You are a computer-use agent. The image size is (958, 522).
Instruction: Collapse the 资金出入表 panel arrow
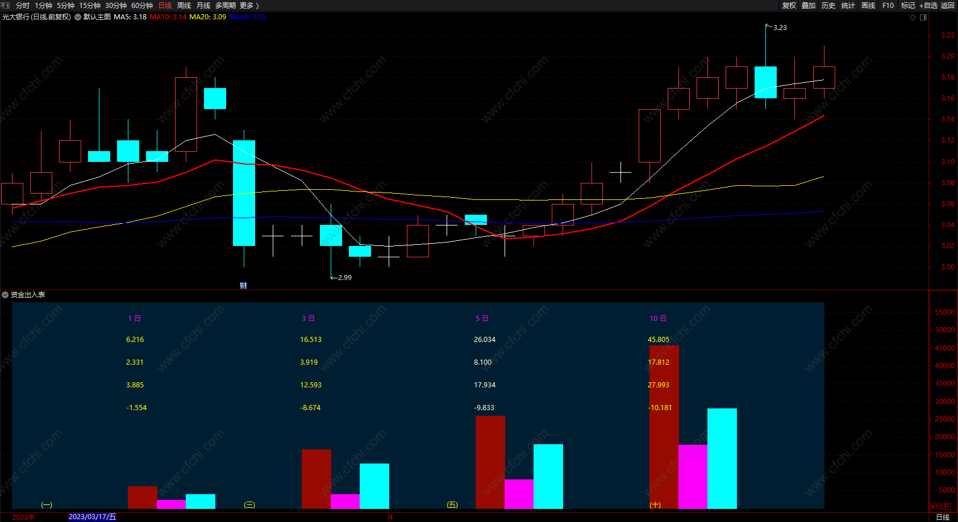click(x=5, y=295)
